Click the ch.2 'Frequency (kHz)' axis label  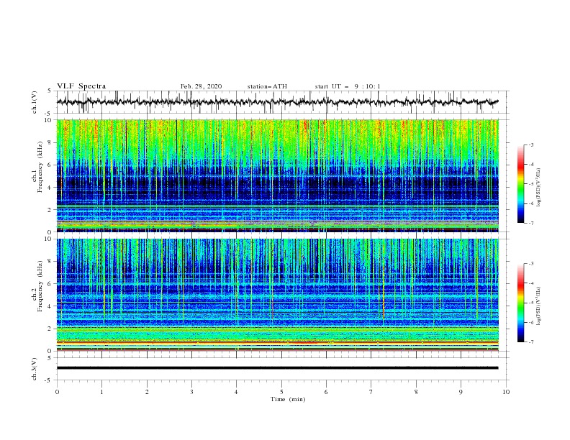tap(40, 286)
